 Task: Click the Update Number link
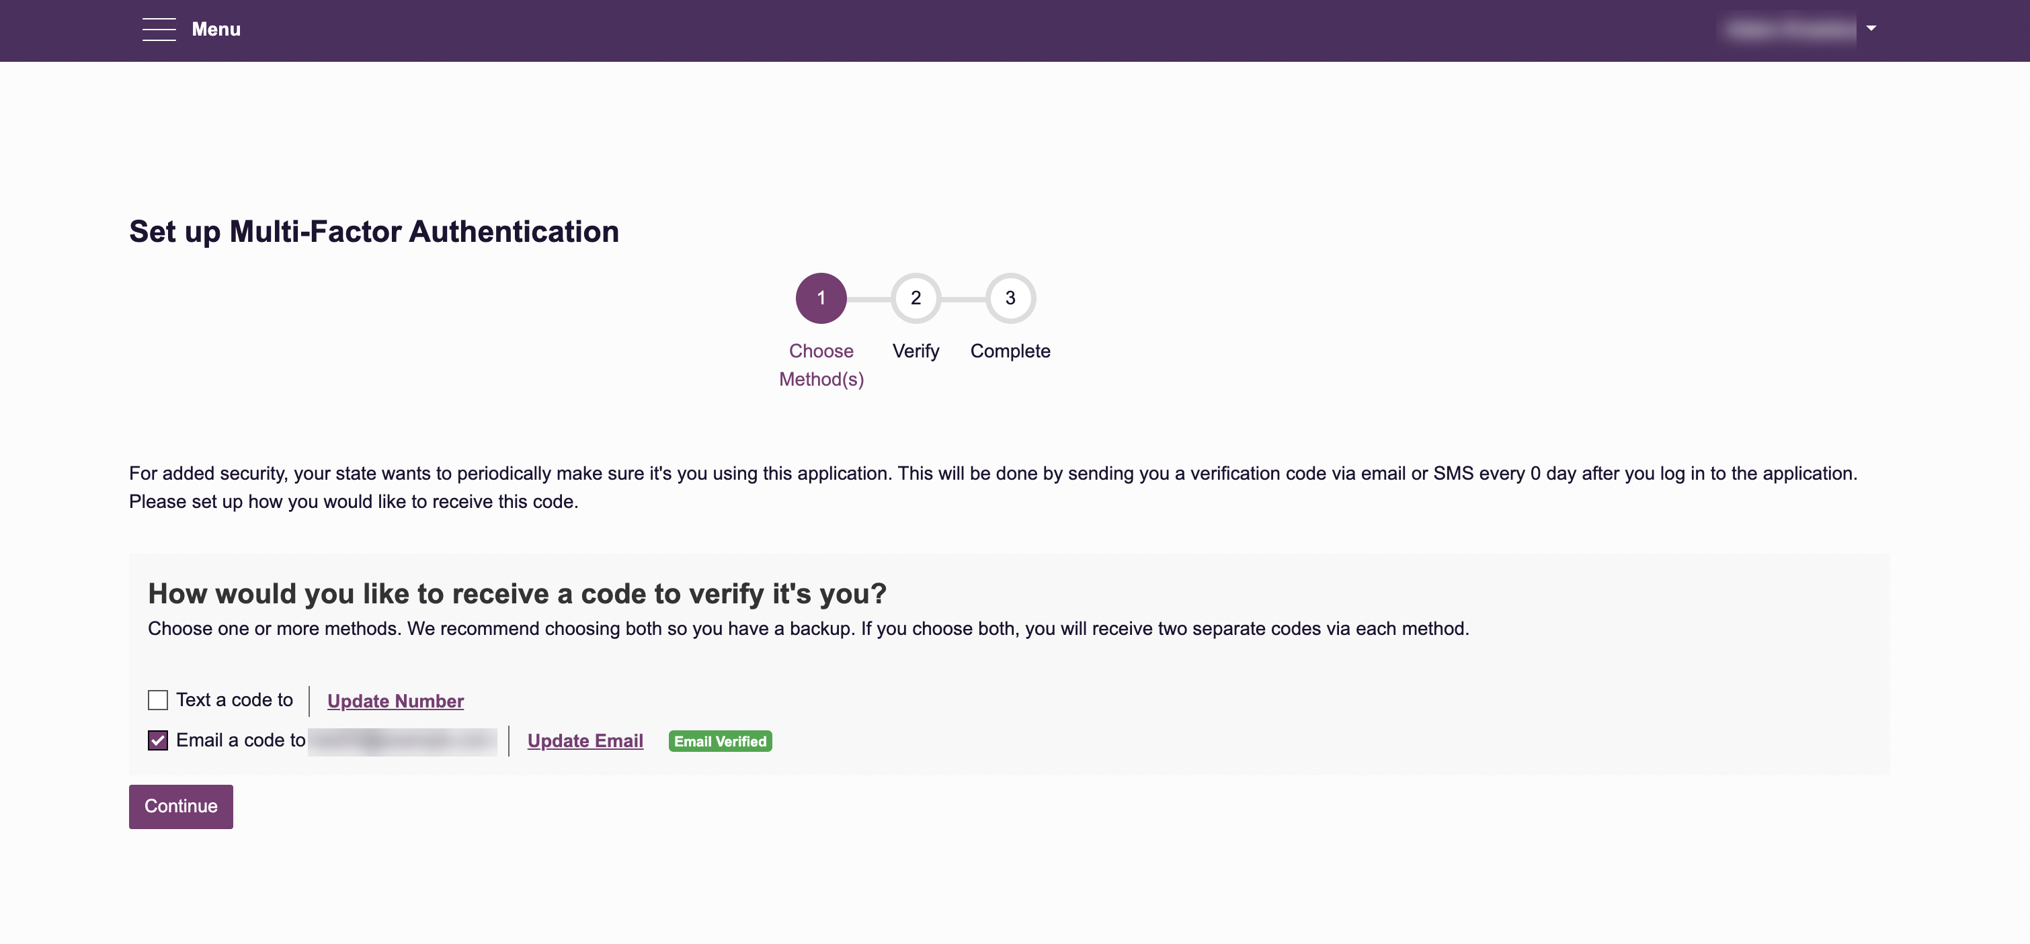(395, 701)
